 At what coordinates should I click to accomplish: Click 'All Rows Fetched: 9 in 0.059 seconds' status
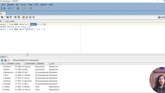coord(26,60)
